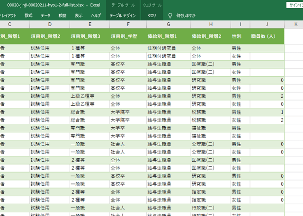Select the クエリ ribbon tab
303x216 pixels.
click(152, 16)
